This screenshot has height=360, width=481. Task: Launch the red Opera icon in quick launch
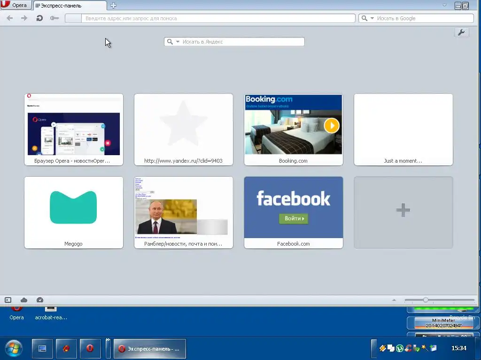[x=90, y=348]
